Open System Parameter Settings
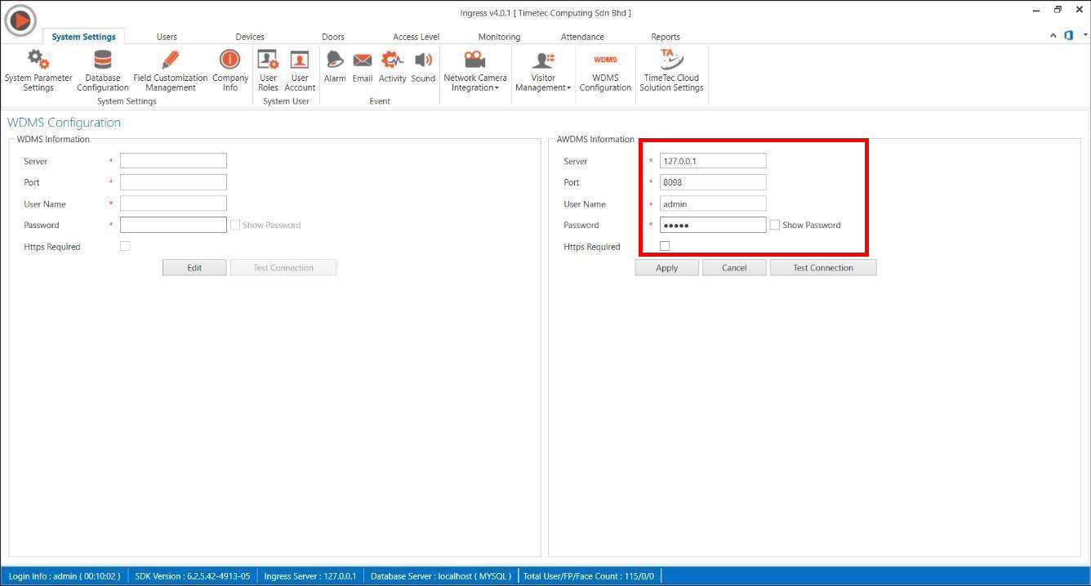The image size is (1091, 586). [x=38, y=70]
